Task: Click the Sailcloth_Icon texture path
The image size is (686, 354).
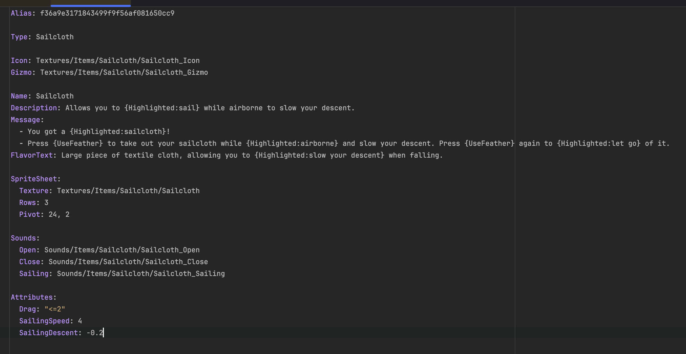Action: [x=118, y=61]
